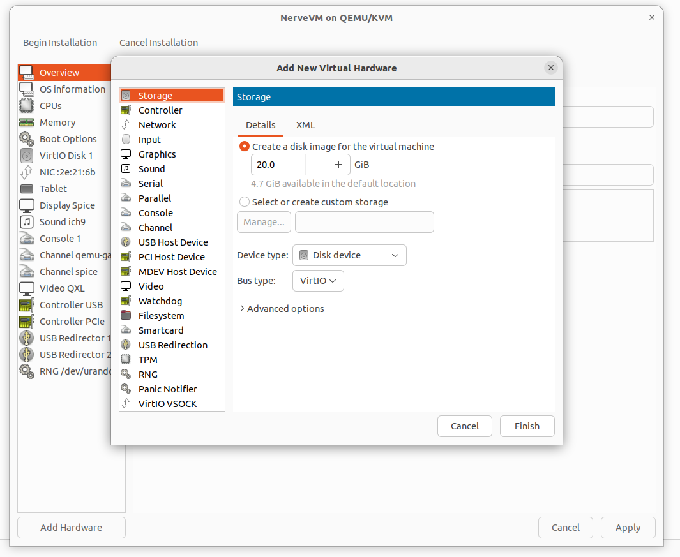Expand the Advanced options section

click(x=282, y=309)
